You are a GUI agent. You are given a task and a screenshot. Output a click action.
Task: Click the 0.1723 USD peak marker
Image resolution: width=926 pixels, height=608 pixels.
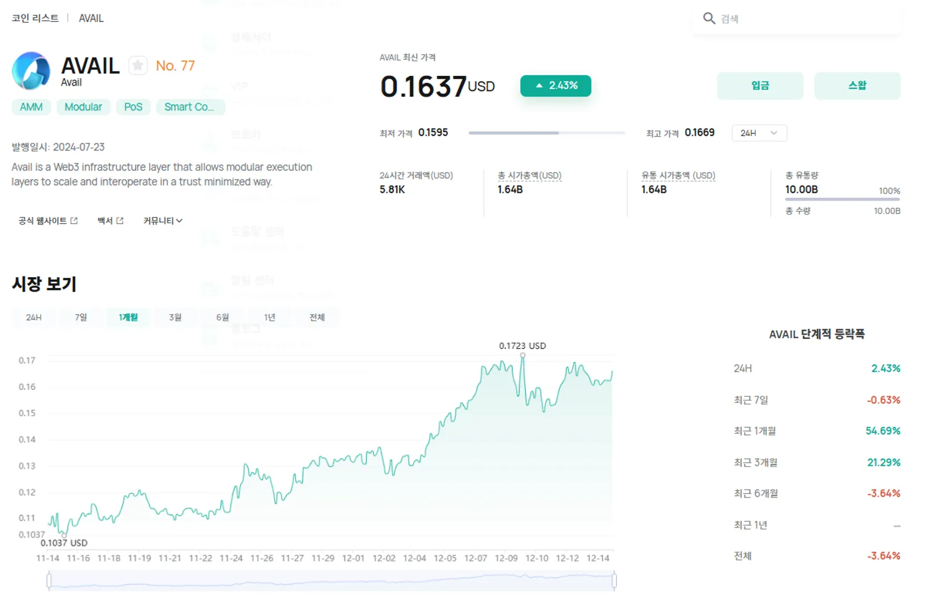coord(523,356)
